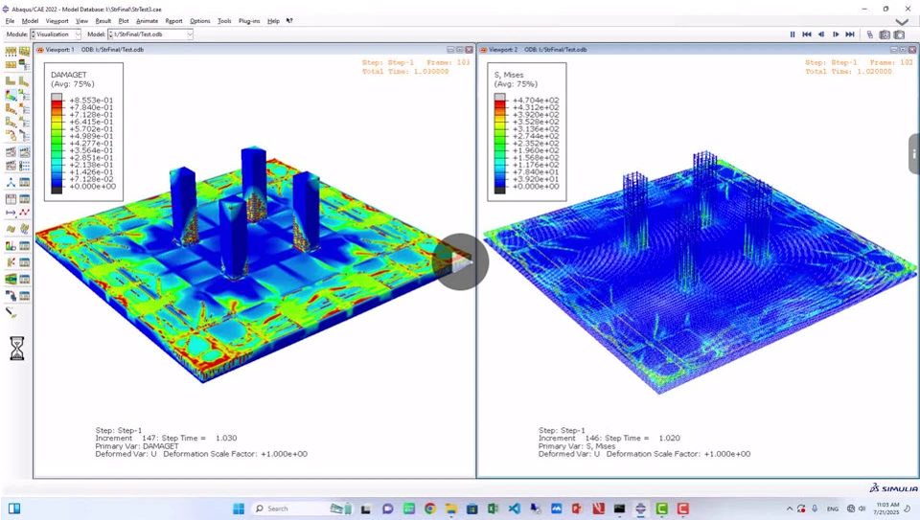Viewport: 920px width, 520px height.
Task: Click the Viewport 1 title bar
Action: (x=240, y=49)
